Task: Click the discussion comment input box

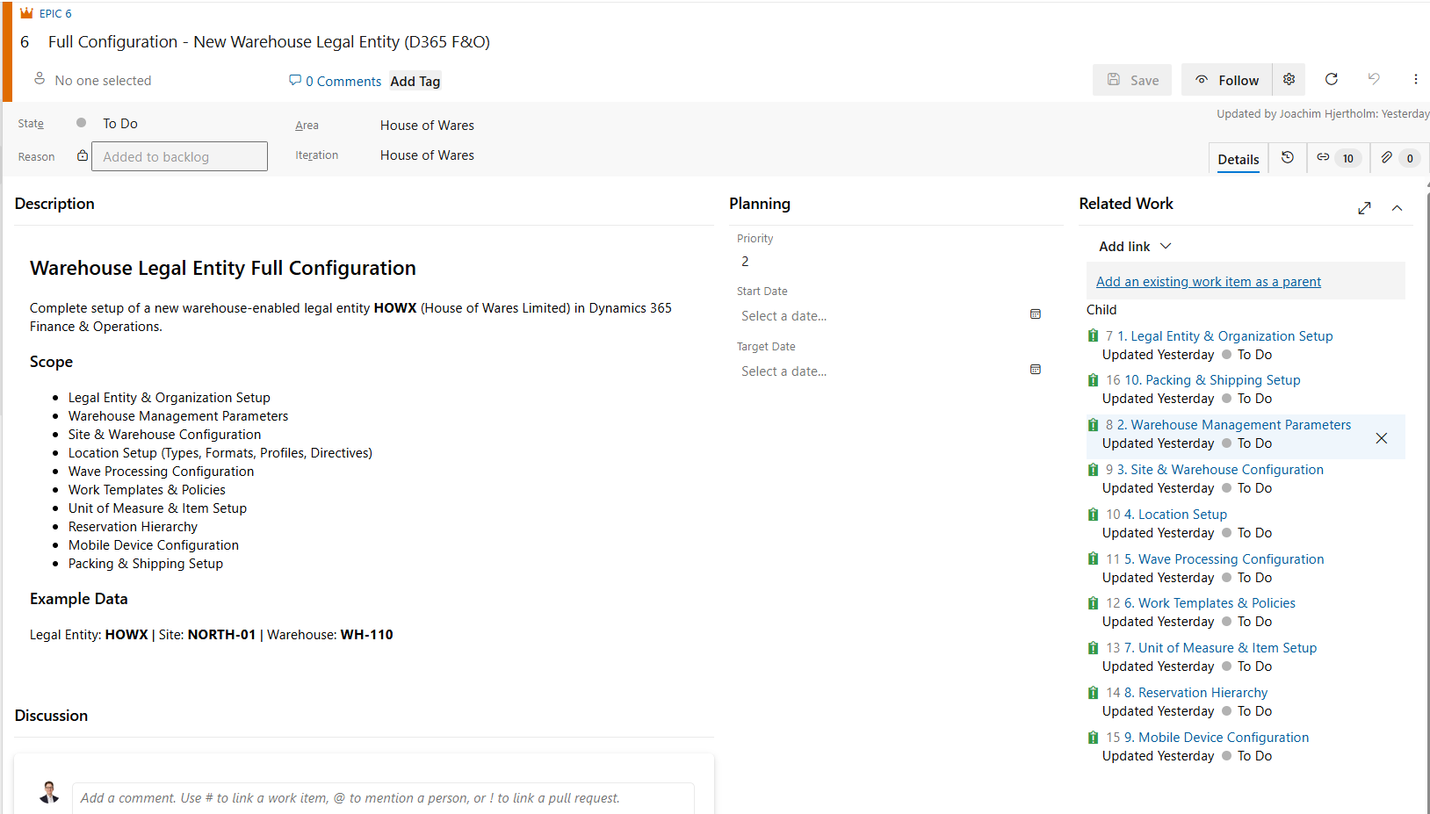Action: coord(382,798)
